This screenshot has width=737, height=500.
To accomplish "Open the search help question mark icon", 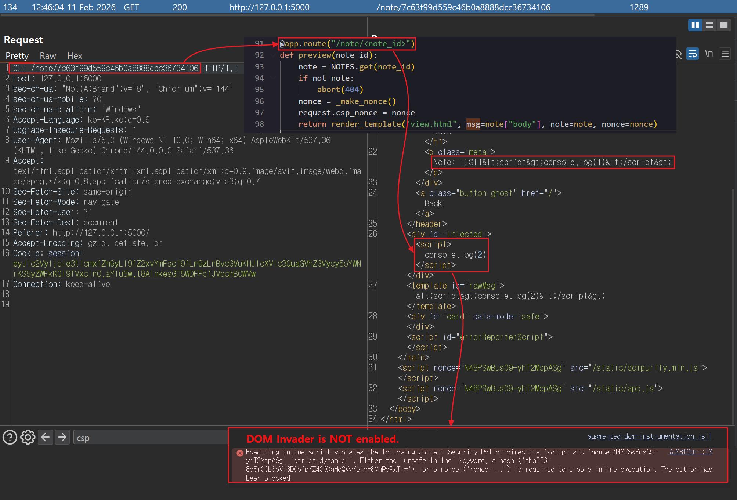I will [10, 437].
